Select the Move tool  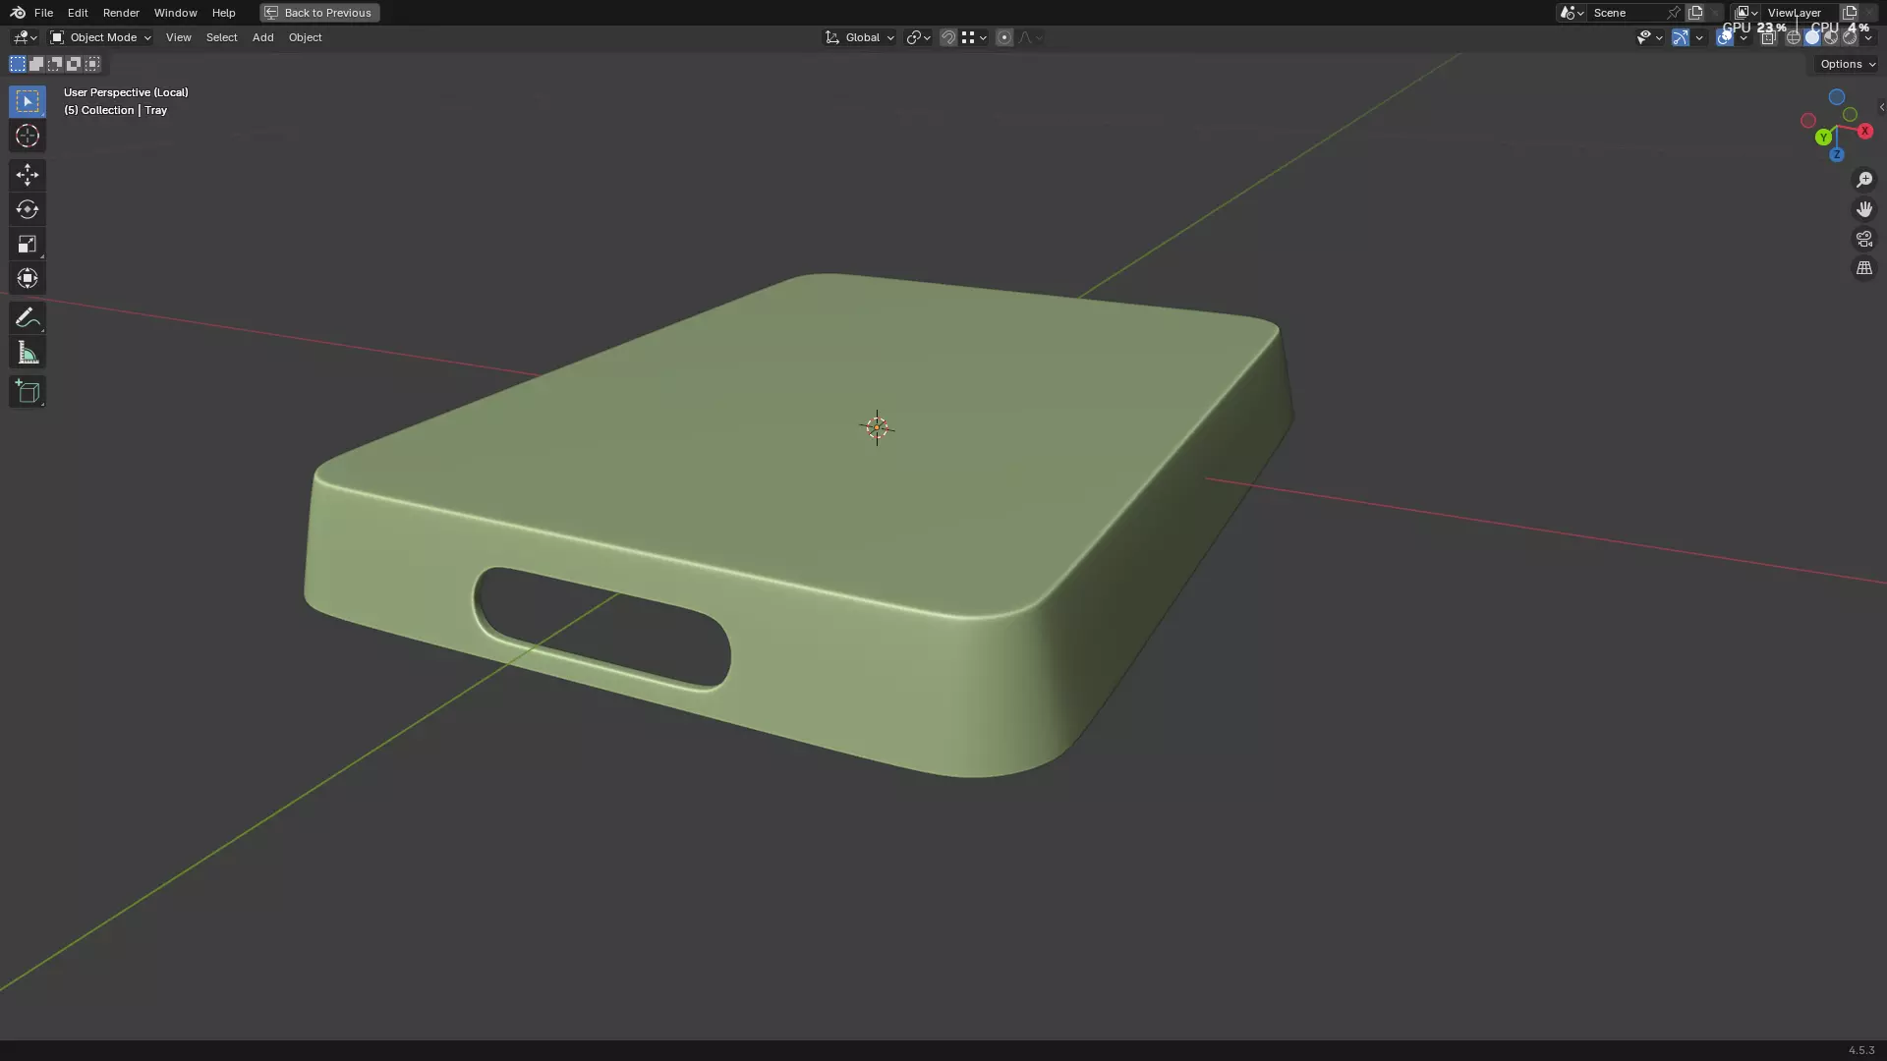click(28, 175)
